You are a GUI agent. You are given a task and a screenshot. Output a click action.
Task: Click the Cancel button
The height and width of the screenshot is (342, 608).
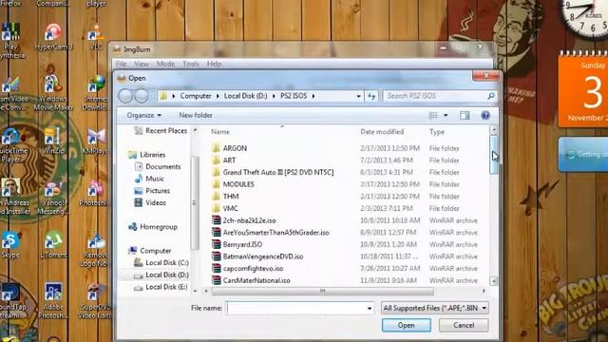(464, 325)
